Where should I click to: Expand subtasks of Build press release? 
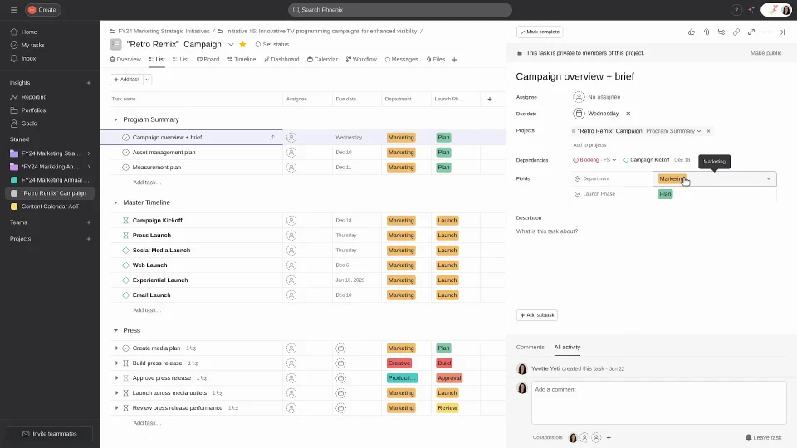(x=116, y=363)
